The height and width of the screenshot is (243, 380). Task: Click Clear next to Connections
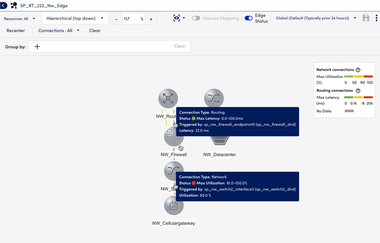(x=95, y=30)
